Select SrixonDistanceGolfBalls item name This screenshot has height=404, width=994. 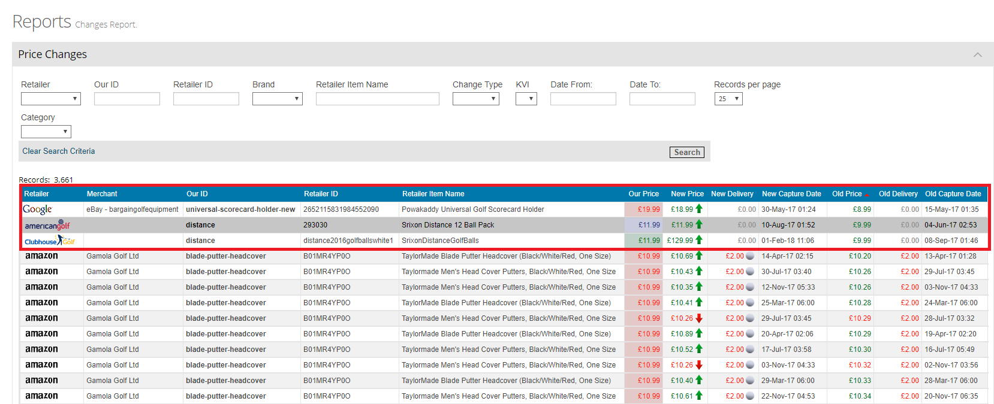click(440, 241)
